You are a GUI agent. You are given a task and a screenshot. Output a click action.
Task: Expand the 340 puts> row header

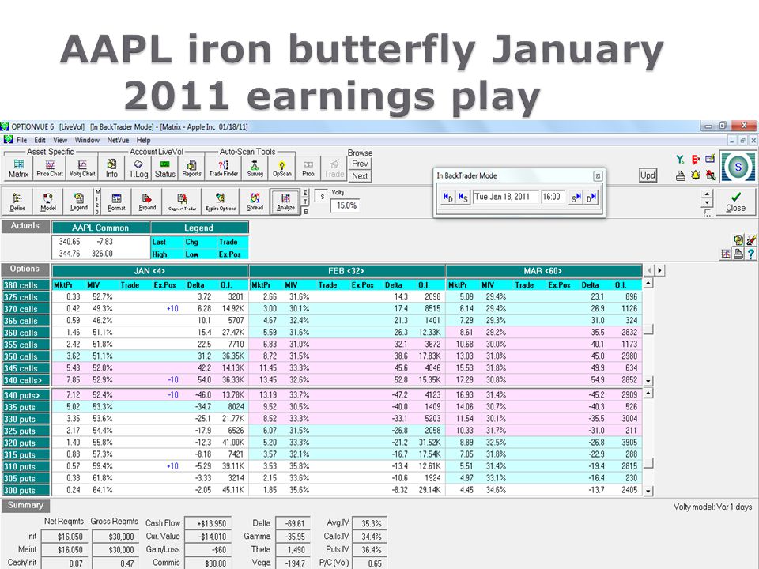coord(26,395)
